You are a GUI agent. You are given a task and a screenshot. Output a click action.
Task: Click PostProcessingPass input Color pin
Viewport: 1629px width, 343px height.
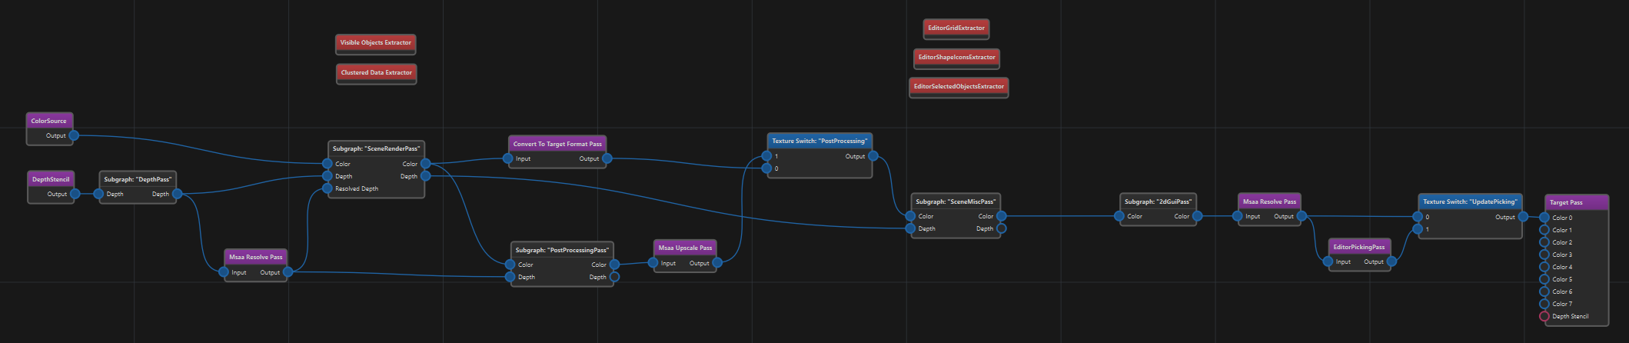tap(510, 265)
